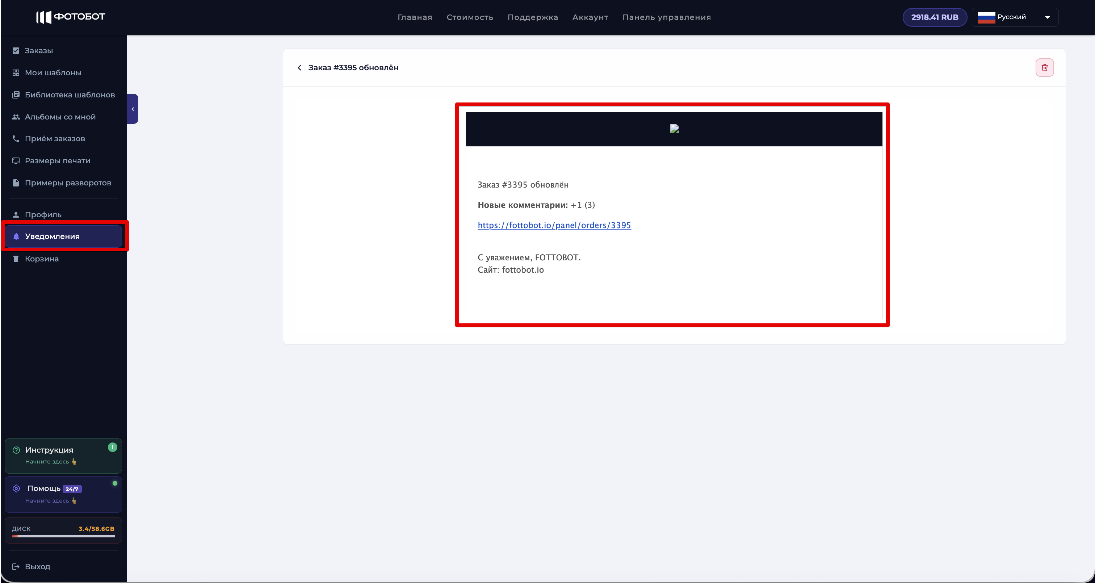Click the ДИСК label
1095x583 pixels.
click(x=21, y=529)
